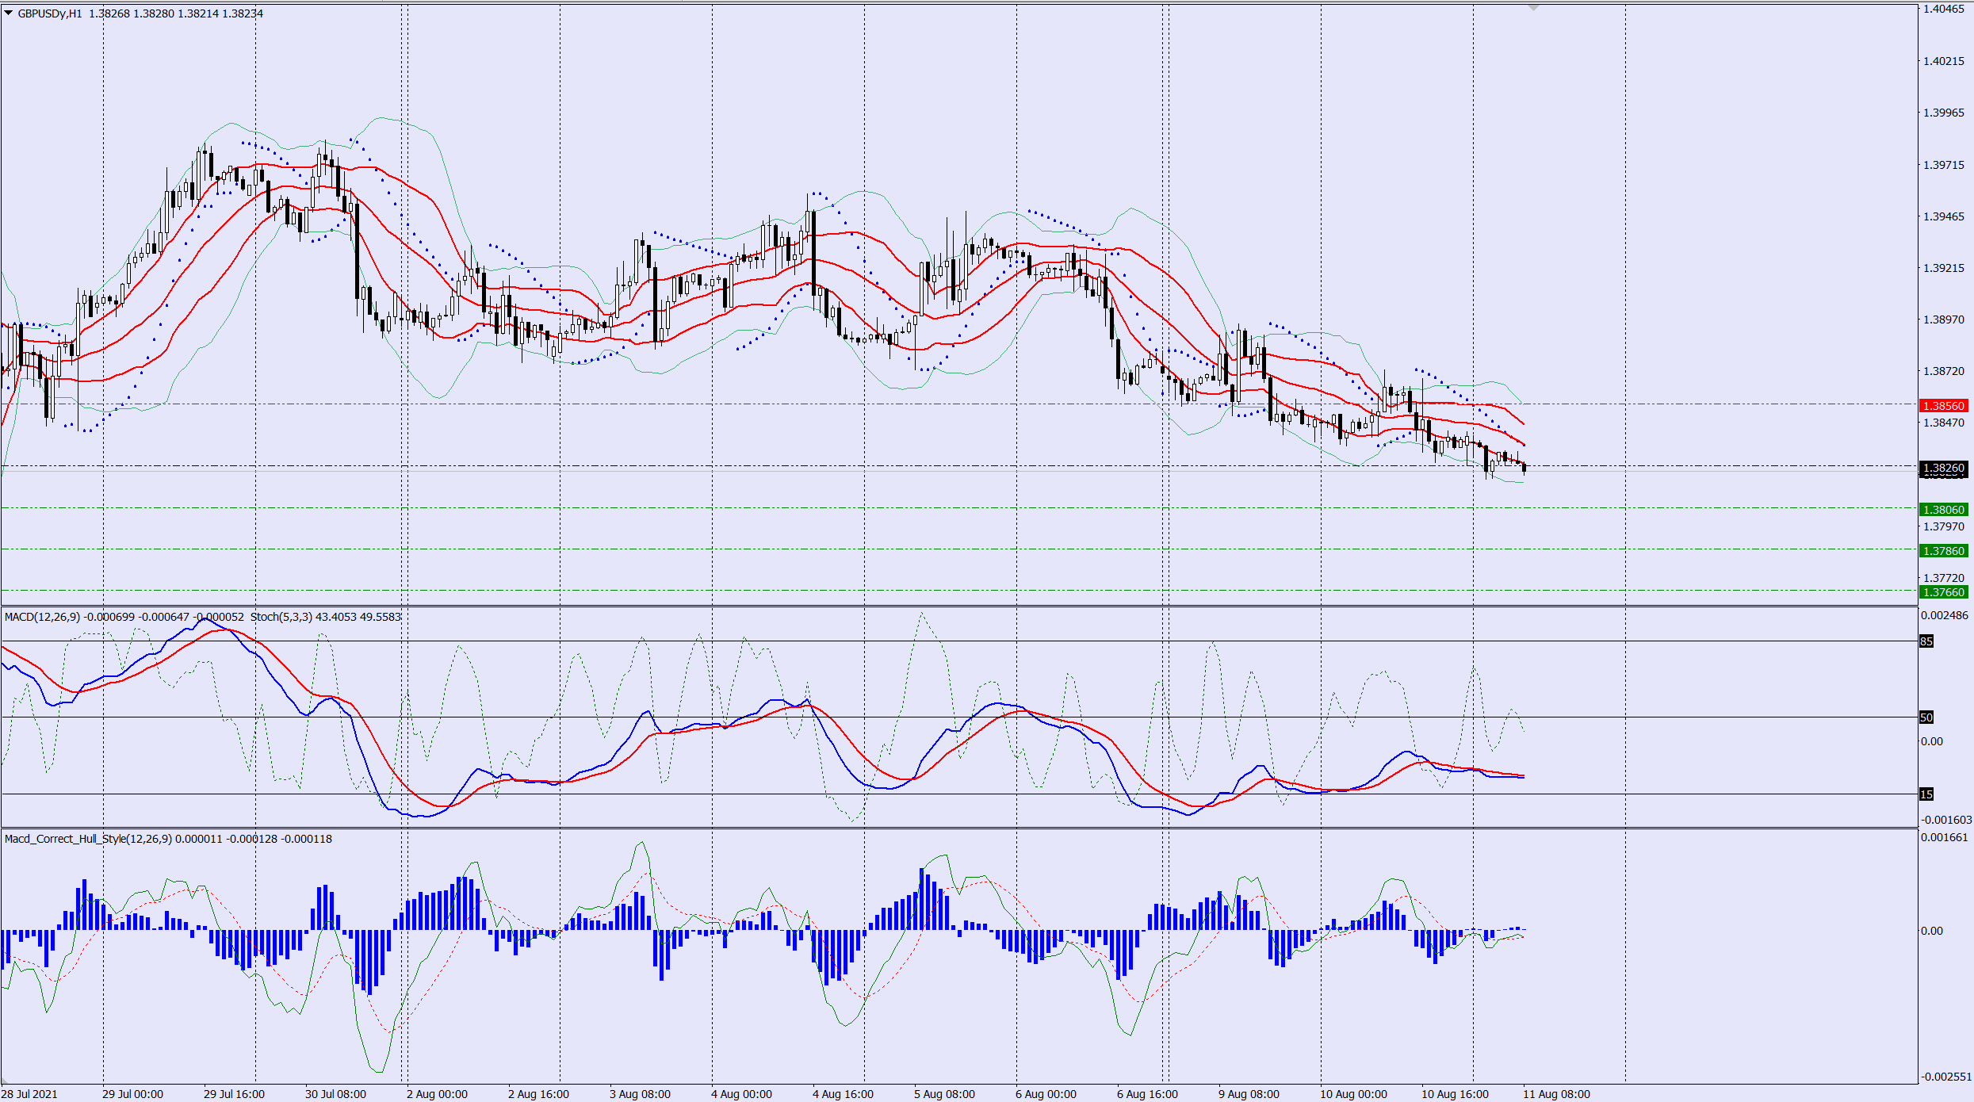
Task: Click the -0.001603 MACD scale value
Action: [x=1946, y=820]
